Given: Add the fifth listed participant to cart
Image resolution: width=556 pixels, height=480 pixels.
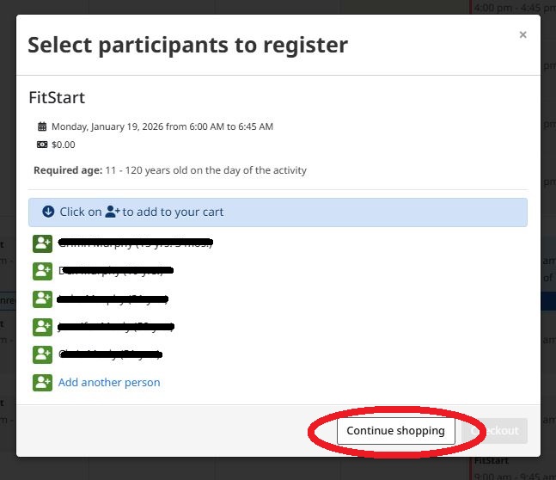Looking at the screenshot, I should tap(43, 354).
